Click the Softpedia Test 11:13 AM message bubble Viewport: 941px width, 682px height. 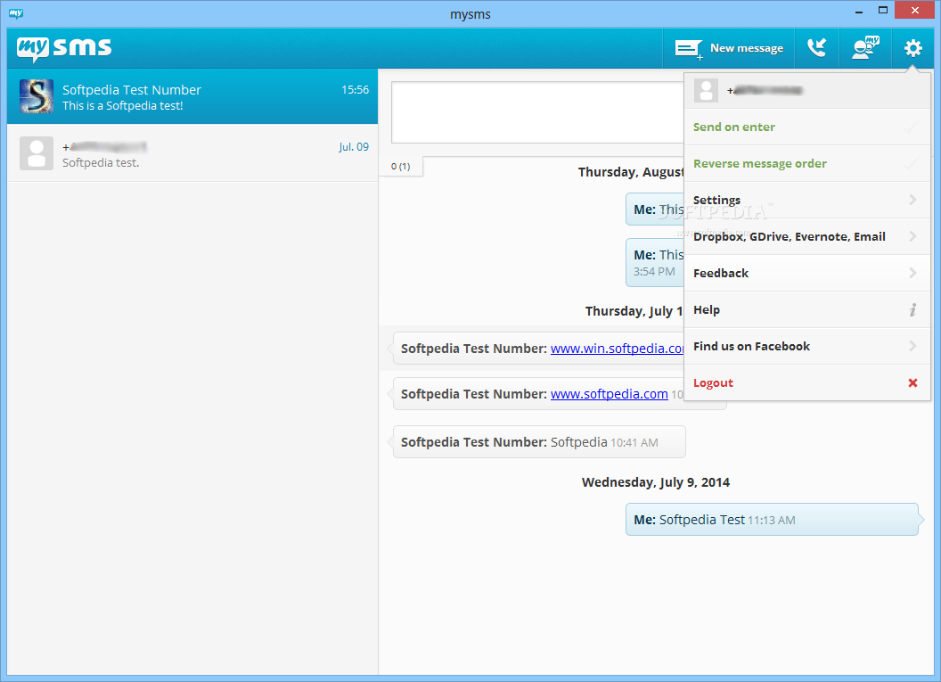772,520
